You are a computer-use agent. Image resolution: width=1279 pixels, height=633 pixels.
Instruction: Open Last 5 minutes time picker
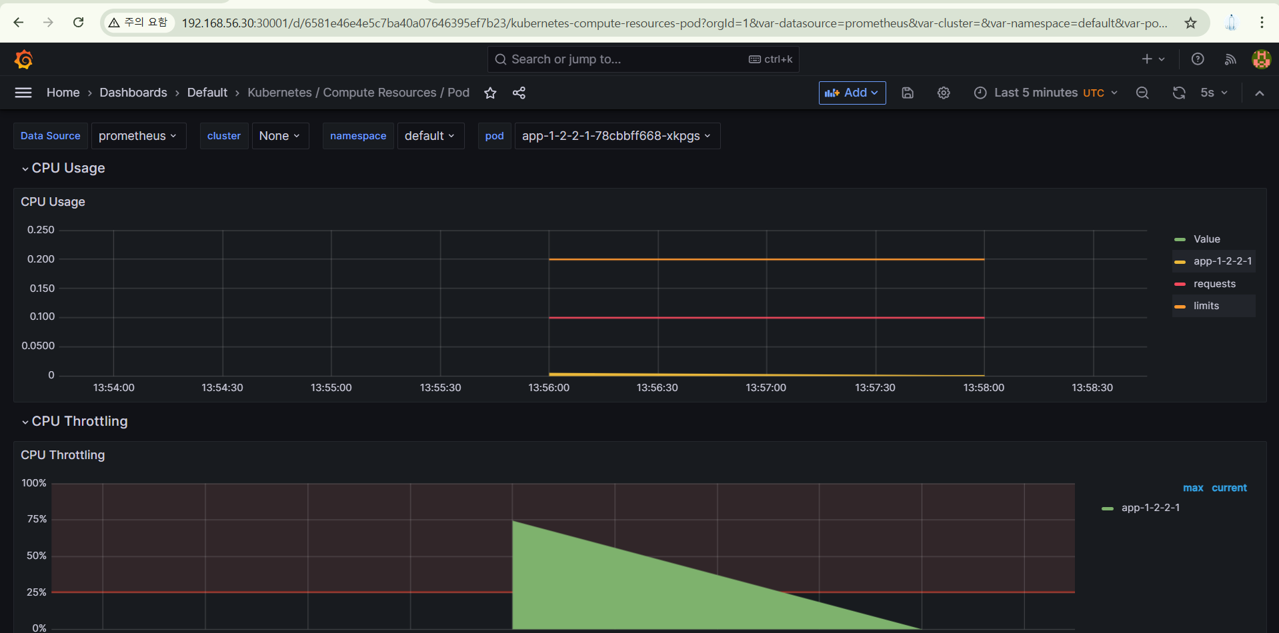pyautogui.click(x=1045, y=93)
